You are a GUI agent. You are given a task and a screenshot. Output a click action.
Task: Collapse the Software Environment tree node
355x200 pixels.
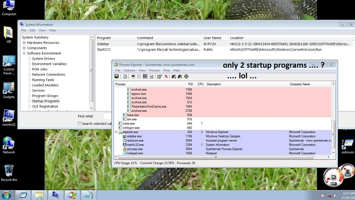pos(24,53)
